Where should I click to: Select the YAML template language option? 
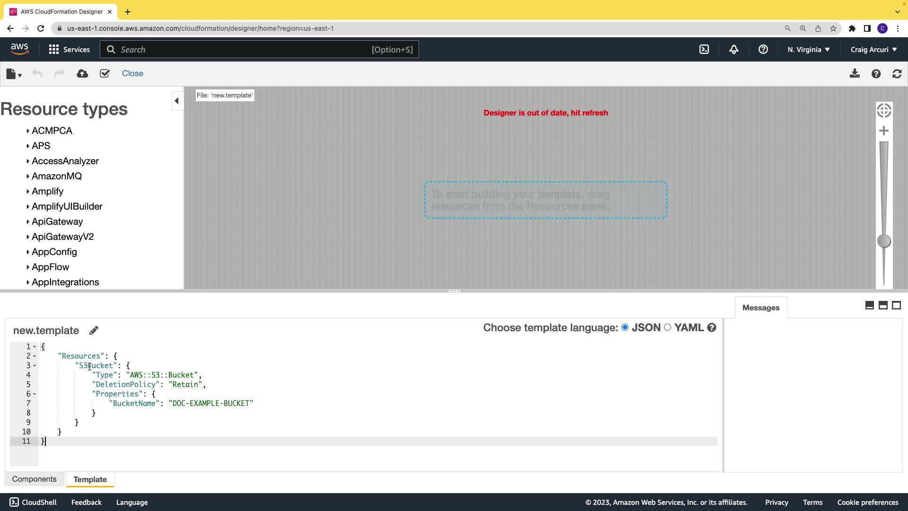(667, 327)
